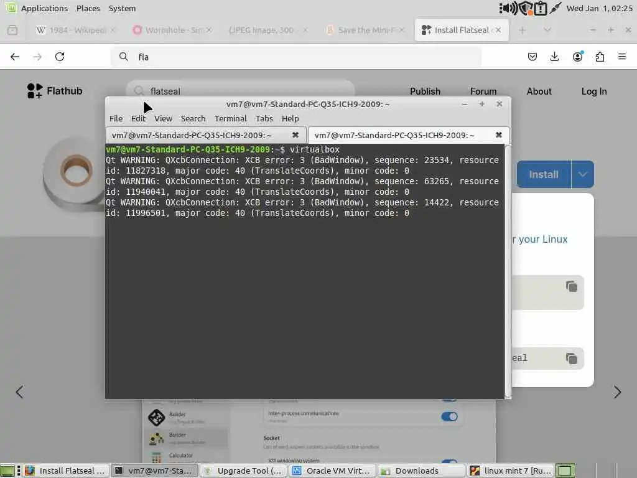Open the Pocket save icon in toolbar
Viewport: 637px width, 478px height.
pos(532,57)
